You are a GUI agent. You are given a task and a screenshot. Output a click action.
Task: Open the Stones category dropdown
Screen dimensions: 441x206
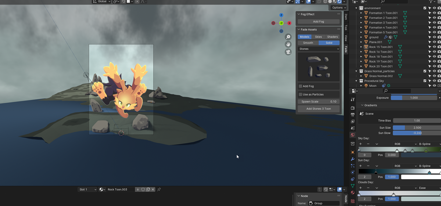[319, 49]
